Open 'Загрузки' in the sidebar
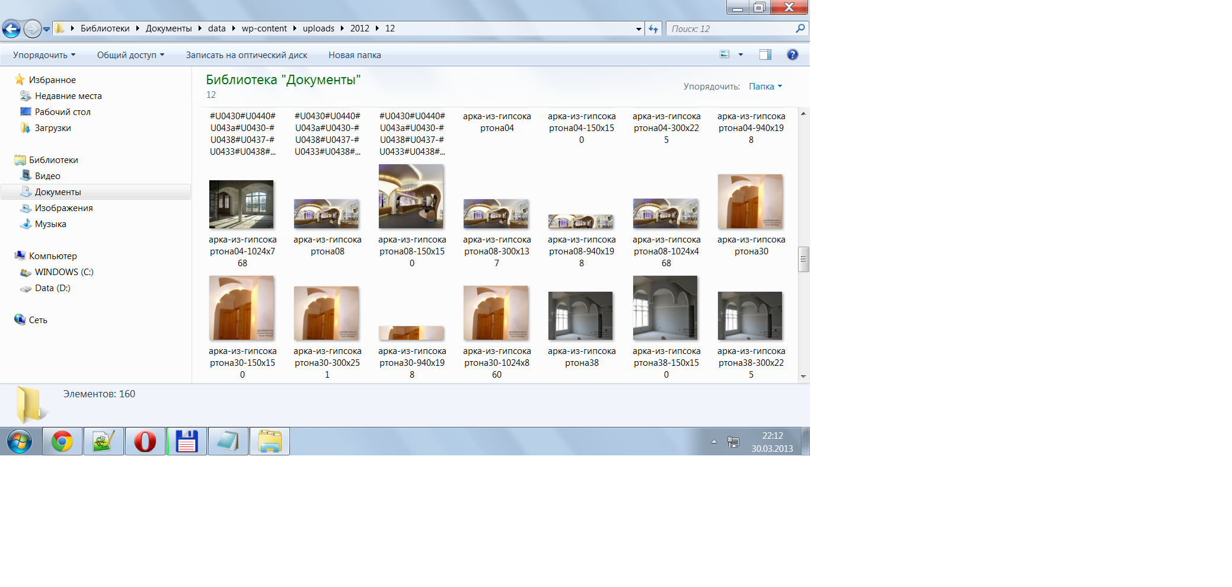Image resolution: width=1232 pixels, height=587 pixels. pyautogui.click(x=53, y=127)
